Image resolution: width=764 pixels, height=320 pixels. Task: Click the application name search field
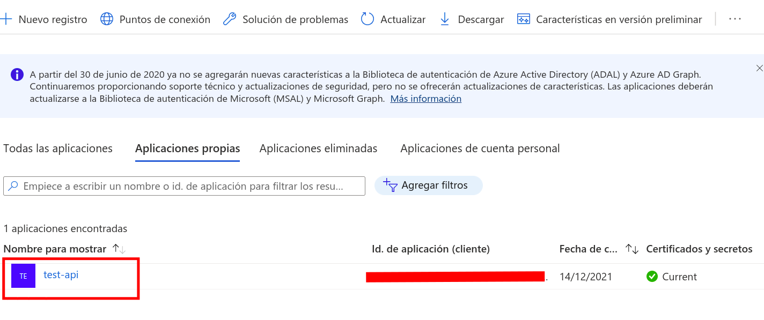184,186
